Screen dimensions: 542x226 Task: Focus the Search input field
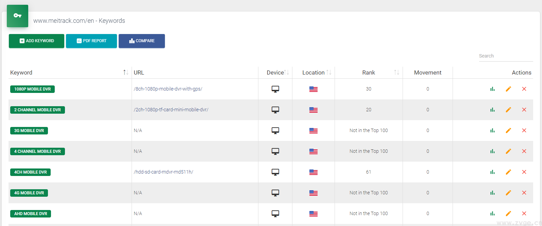coord(505,56)
